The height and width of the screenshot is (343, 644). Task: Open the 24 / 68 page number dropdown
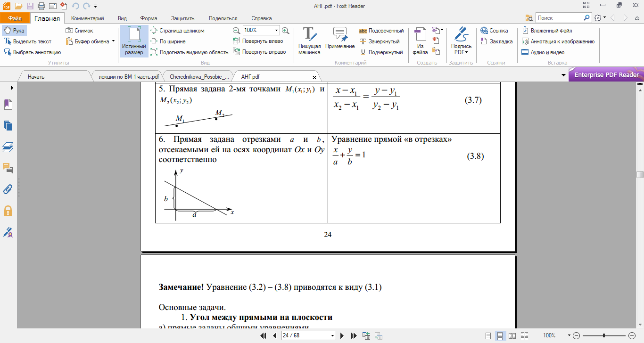(x=333, y=335)
